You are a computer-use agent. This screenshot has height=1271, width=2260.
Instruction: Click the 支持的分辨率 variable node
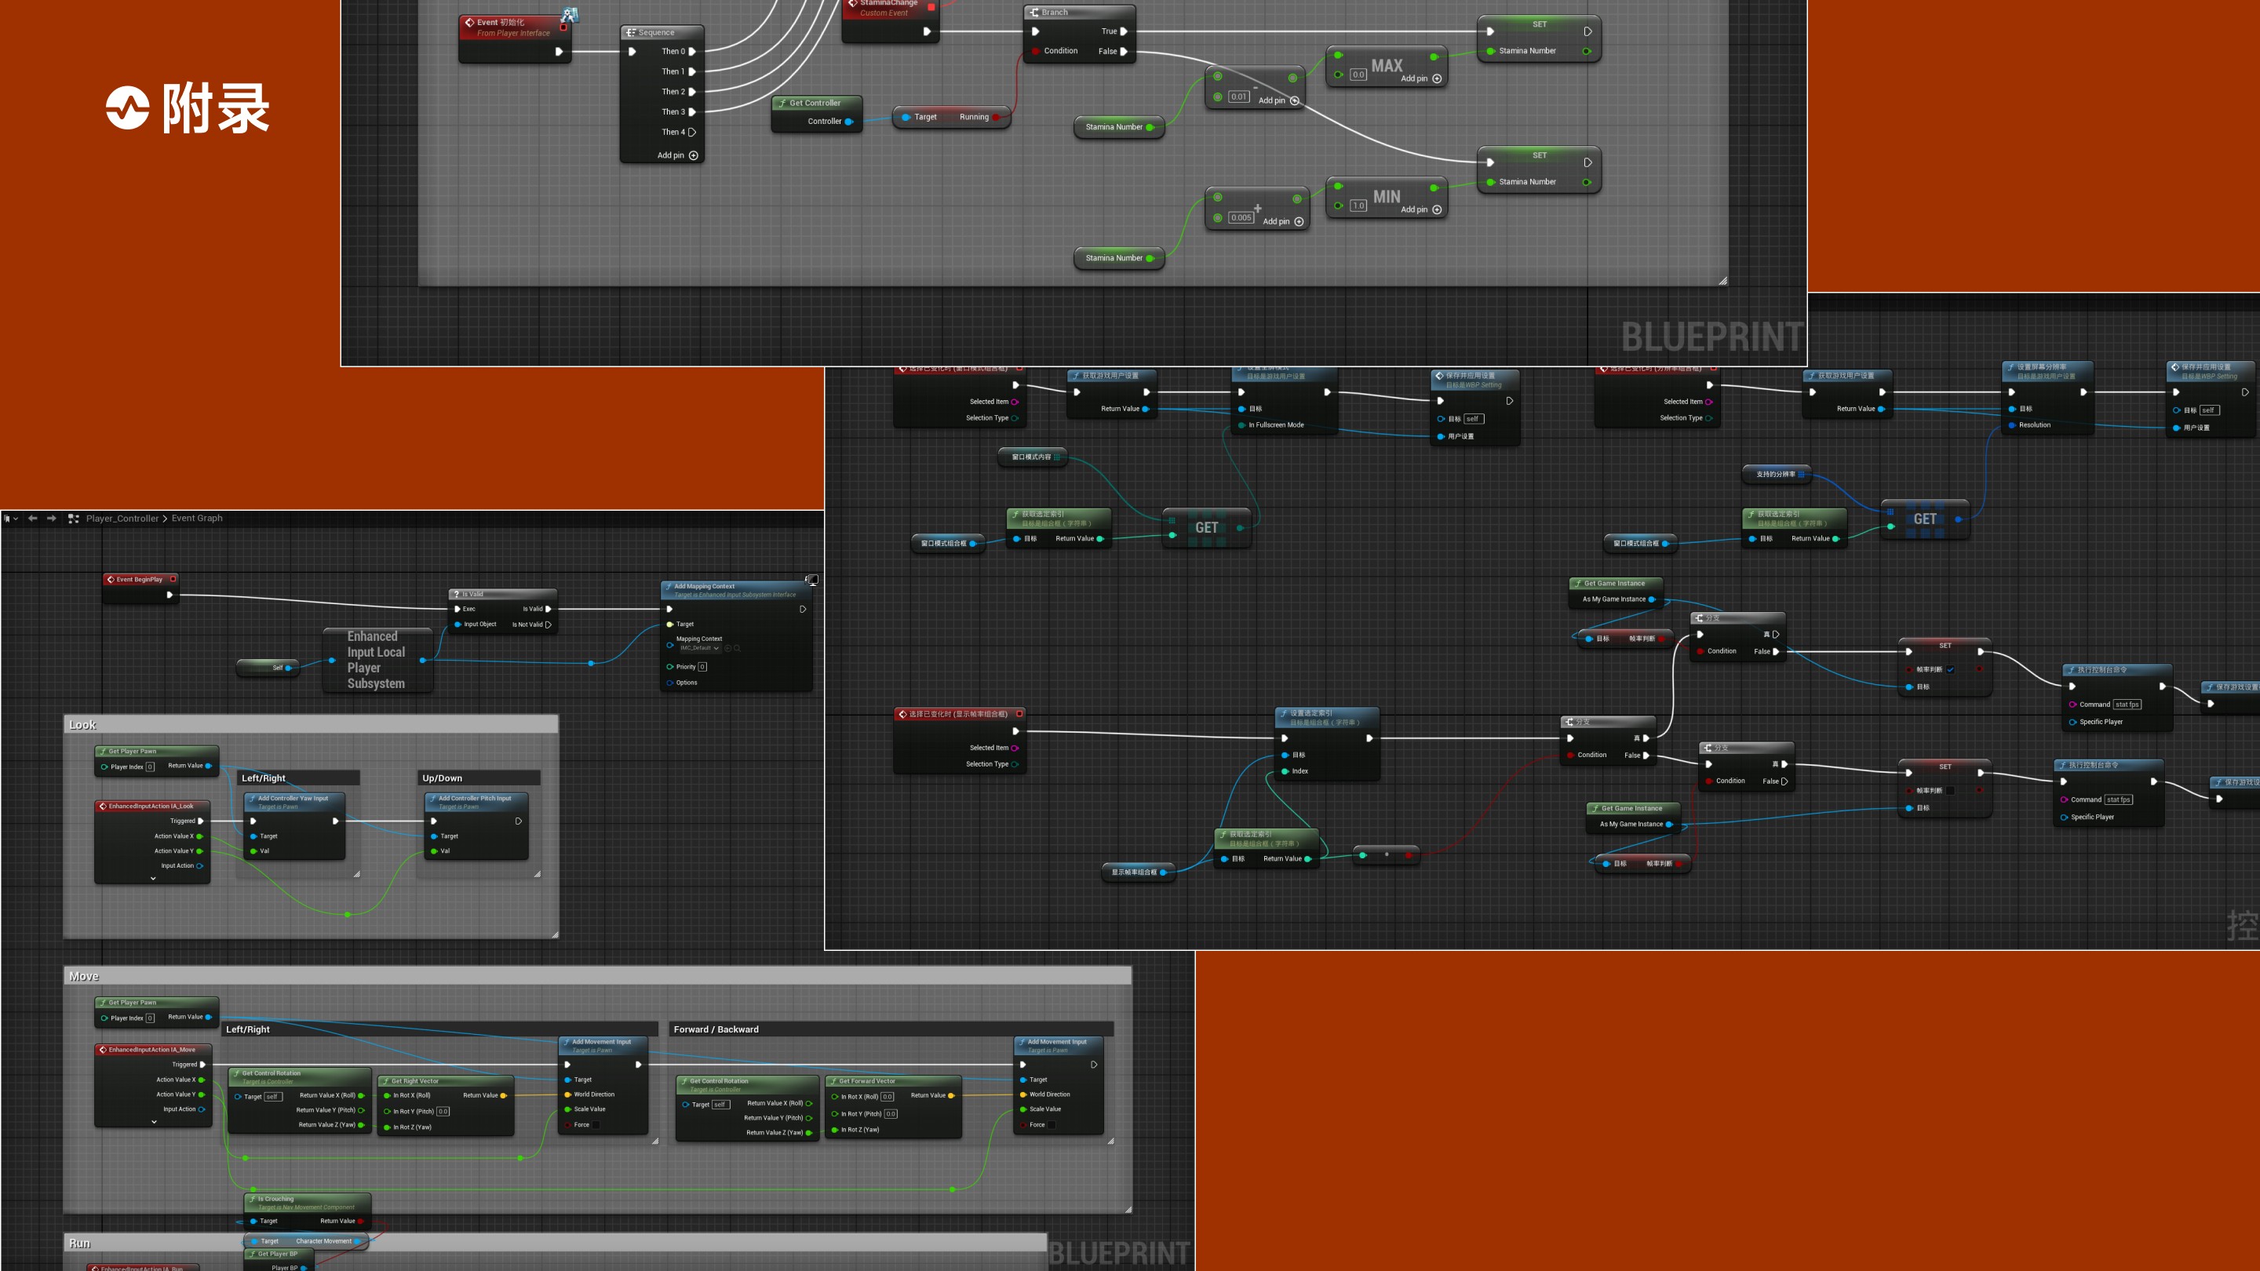1777,475
